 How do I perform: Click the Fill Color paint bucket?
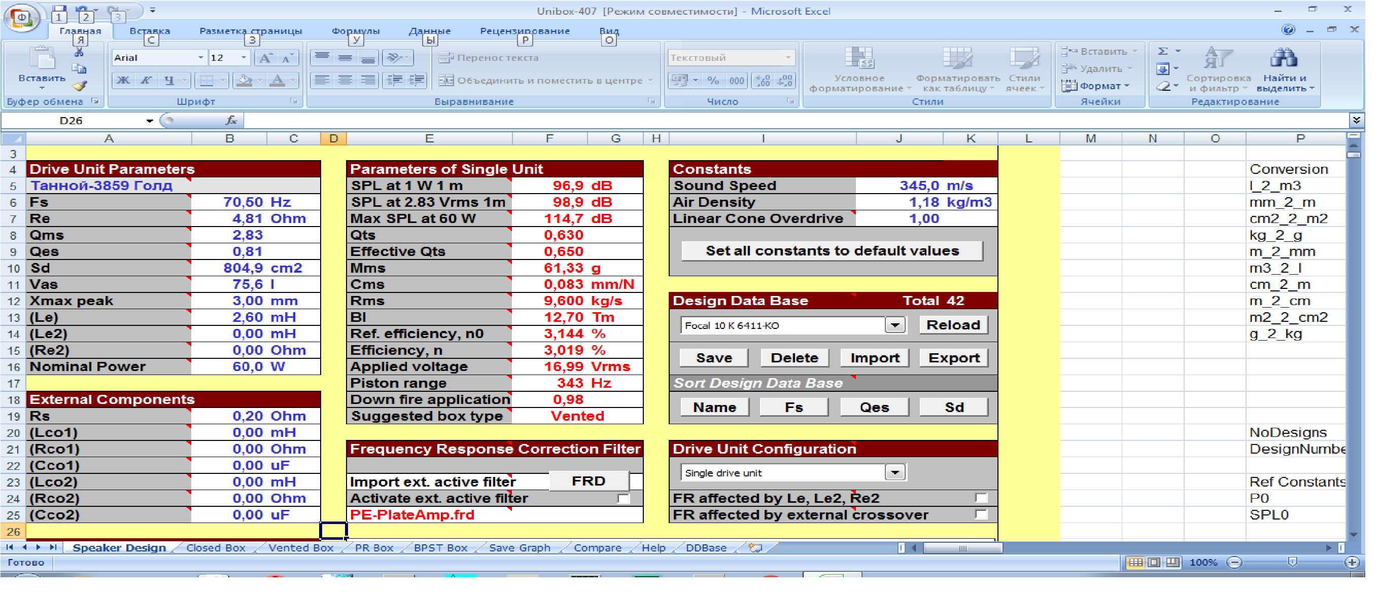[x=245, y=81]
